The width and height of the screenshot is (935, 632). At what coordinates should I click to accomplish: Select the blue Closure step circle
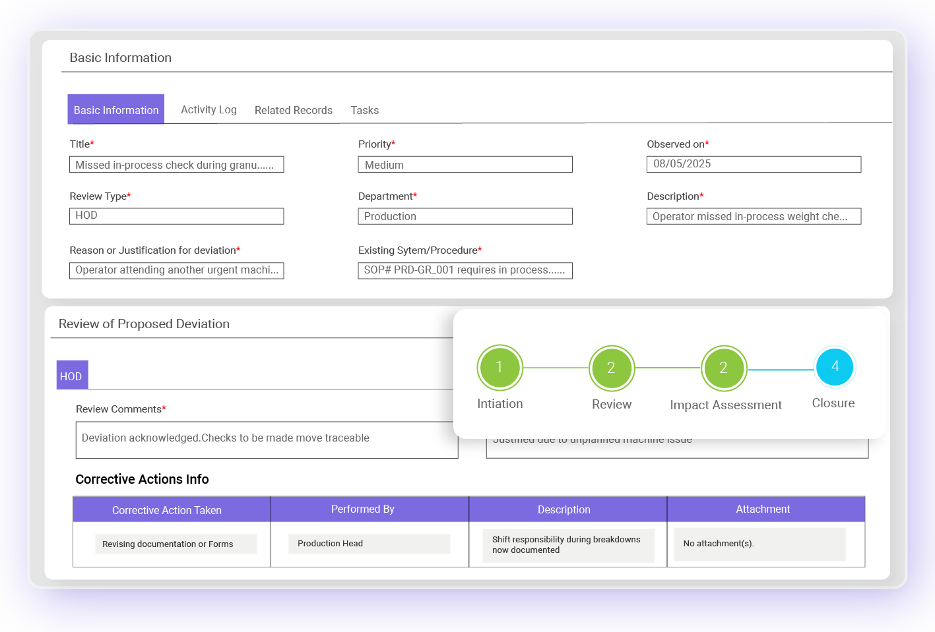[x=835, y=366]
